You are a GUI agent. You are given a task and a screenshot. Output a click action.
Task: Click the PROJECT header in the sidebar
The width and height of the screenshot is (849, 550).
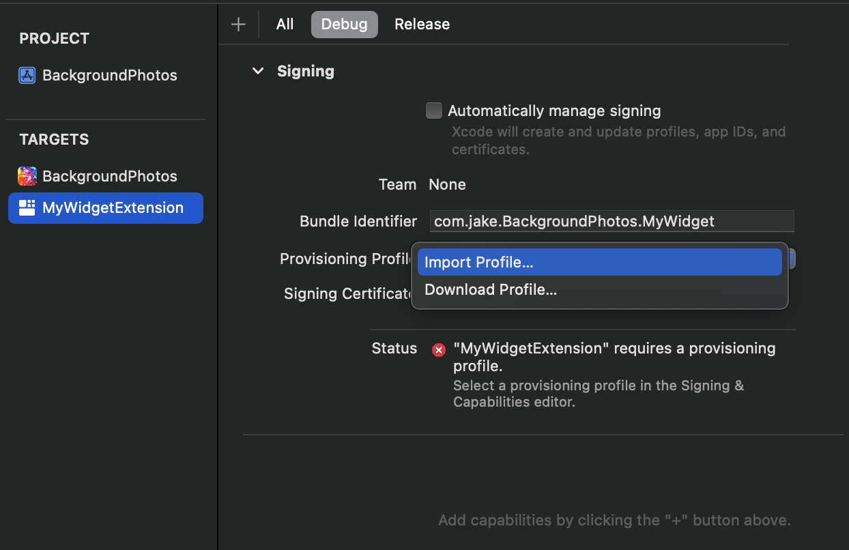[x=54, y=39]
